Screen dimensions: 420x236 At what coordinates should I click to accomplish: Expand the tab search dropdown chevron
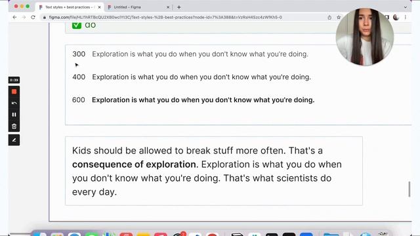(406, 7)
